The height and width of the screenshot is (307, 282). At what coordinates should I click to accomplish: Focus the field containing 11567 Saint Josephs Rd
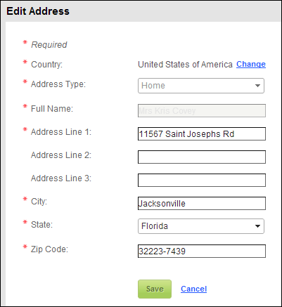pos(202,133)
